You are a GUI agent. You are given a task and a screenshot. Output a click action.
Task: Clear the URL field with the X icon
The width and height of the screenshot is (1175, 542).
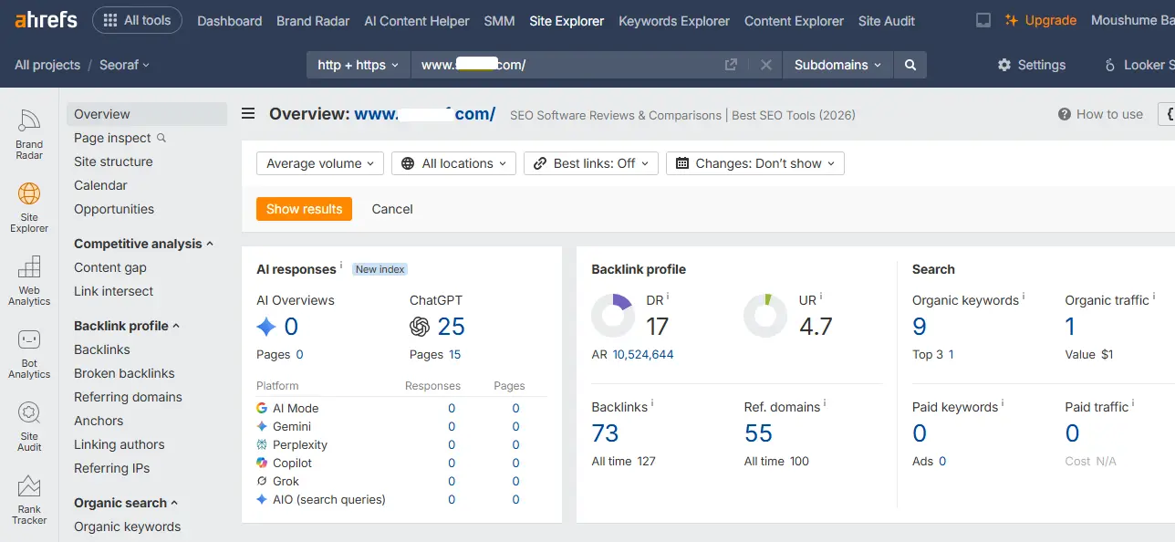click(x=766, y=65)
